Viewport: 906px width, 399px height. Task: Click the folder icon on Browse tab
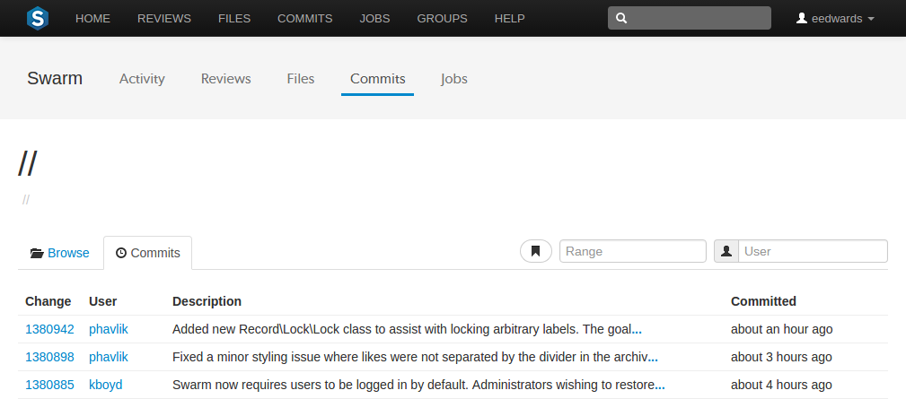tap(37, 253)
